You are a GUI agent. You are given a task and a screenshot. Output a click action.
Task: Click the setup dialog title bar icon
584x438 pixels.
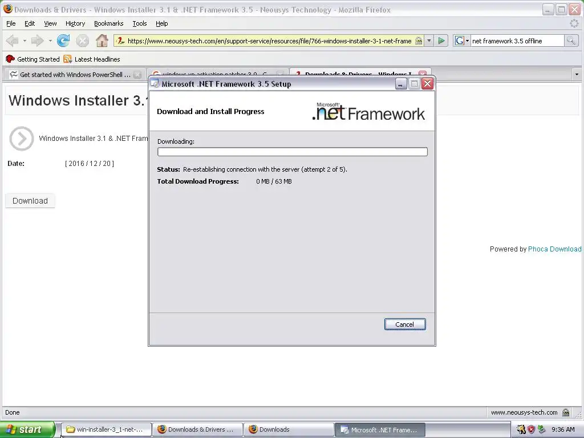(x=155, y=84)
